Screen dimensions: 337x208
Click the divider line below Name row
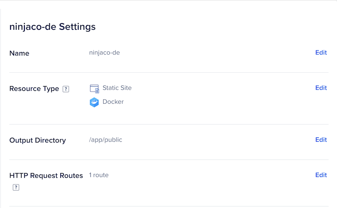pyautogui.click(x=169, y=73)
